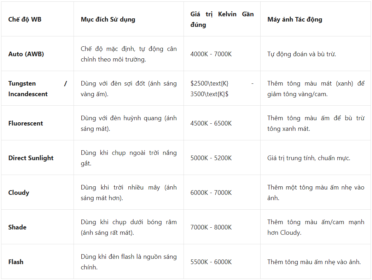Select the "Flash" mode label
This screenshot has height=280, width=372.
[16, 262]
